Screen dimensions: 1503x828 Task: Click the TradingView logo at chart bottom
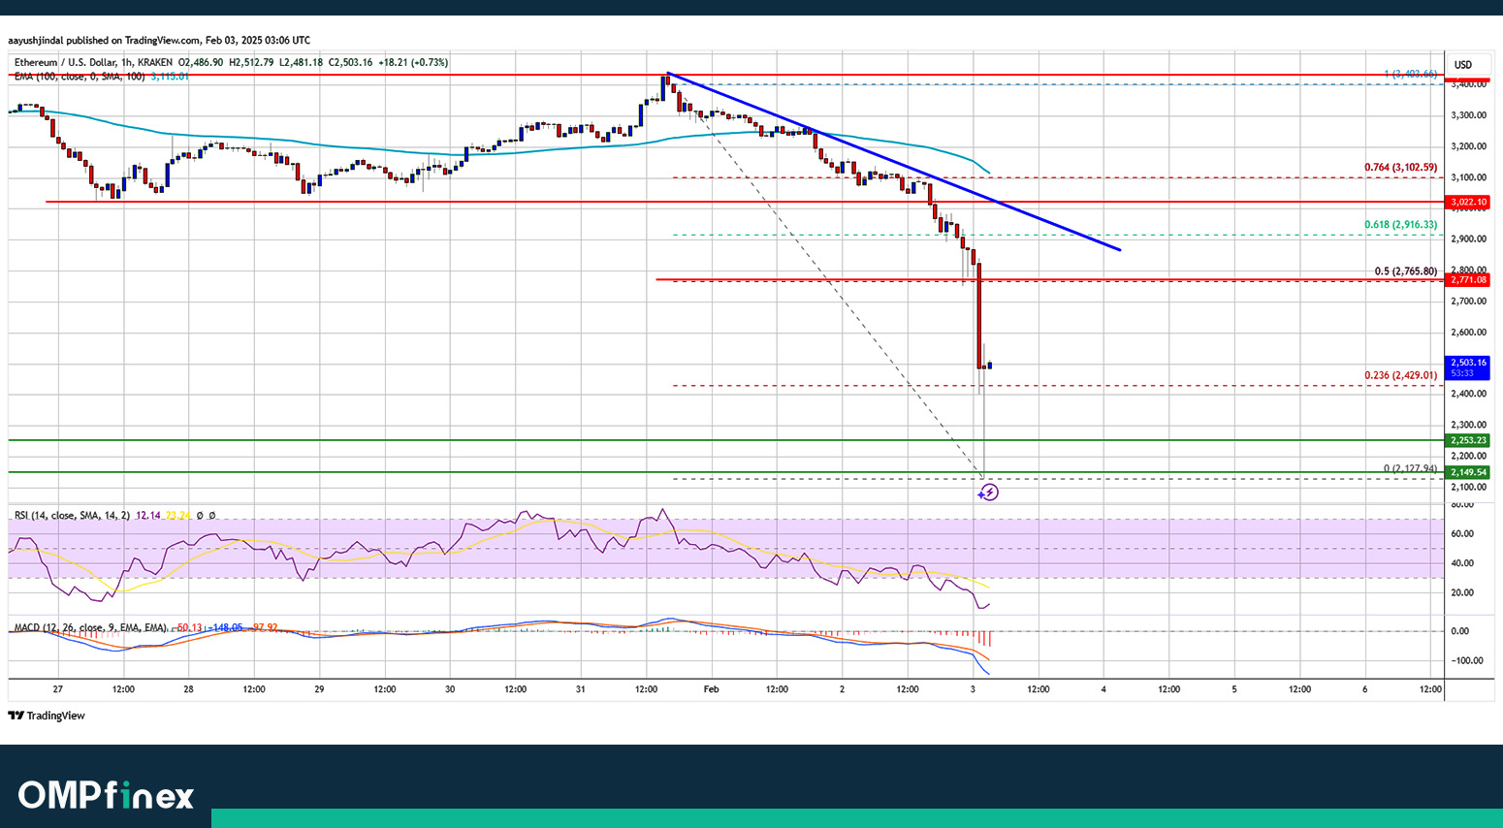coord(47,716)
